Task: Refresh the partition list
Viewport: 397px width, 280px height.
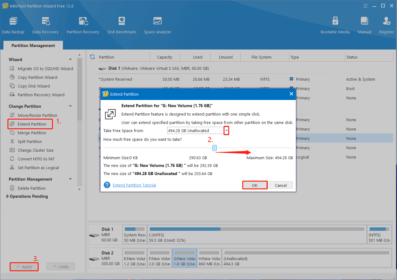Action: [92, 57]
